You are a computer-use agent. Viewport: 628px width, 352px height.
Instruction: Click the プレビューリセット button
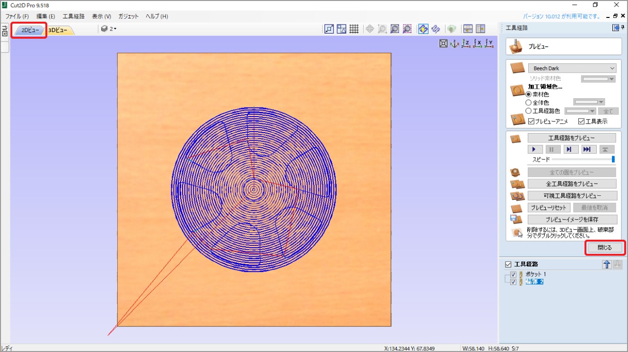(548, 208)
